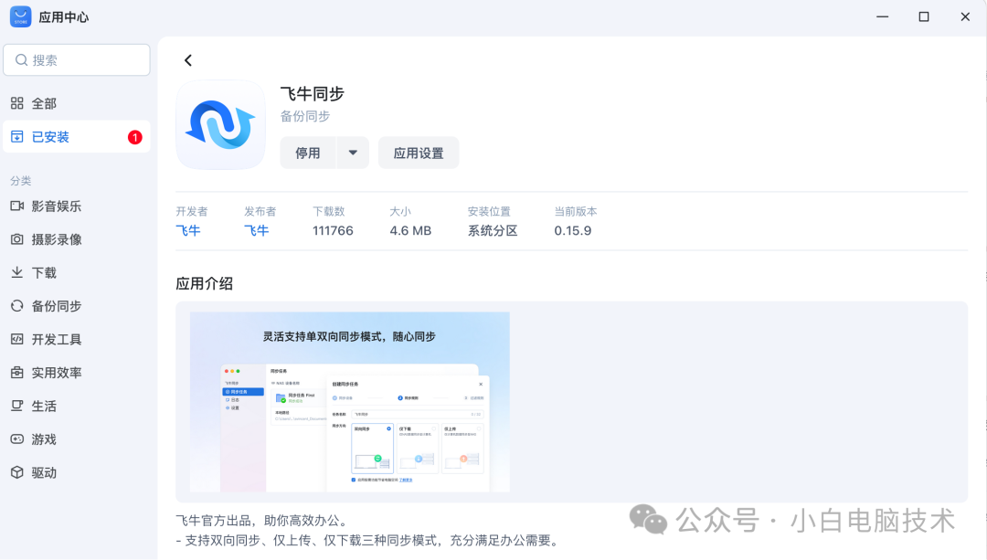987x560 pixels.
Task: Click the 应用介绍 heading
Action: coord(205,284)
